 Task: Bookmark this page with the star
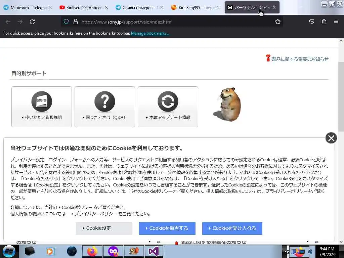(x=278, y=22)
